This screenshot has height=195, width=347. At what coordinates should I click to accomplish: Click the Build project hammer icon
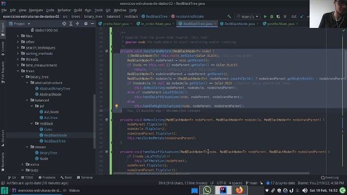229,17
